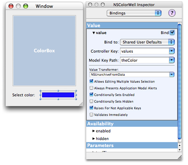188x165 pixels.
Task: Enable Always Presents Application Modal Alerts
Action: tap(91, 88)
